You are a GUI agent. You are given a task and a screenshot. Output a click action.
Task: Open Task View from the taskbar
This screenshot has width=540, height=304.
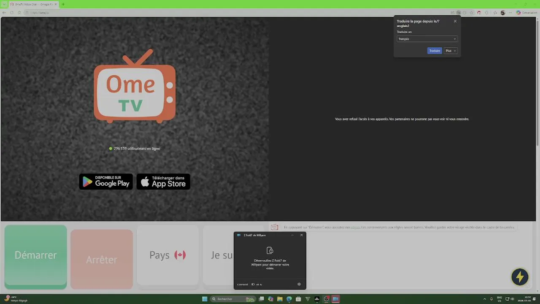tap(262, 299)
